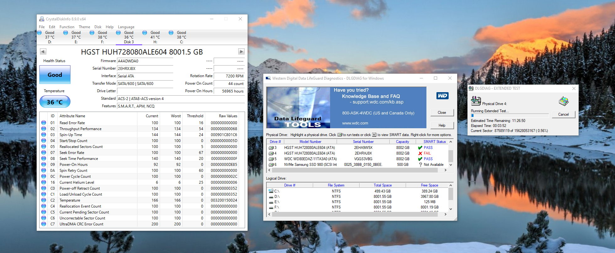This screenshot has height=253, width=615.
Task: Open the File menu in CrystalDiskInfo
Action: (42, 27)
